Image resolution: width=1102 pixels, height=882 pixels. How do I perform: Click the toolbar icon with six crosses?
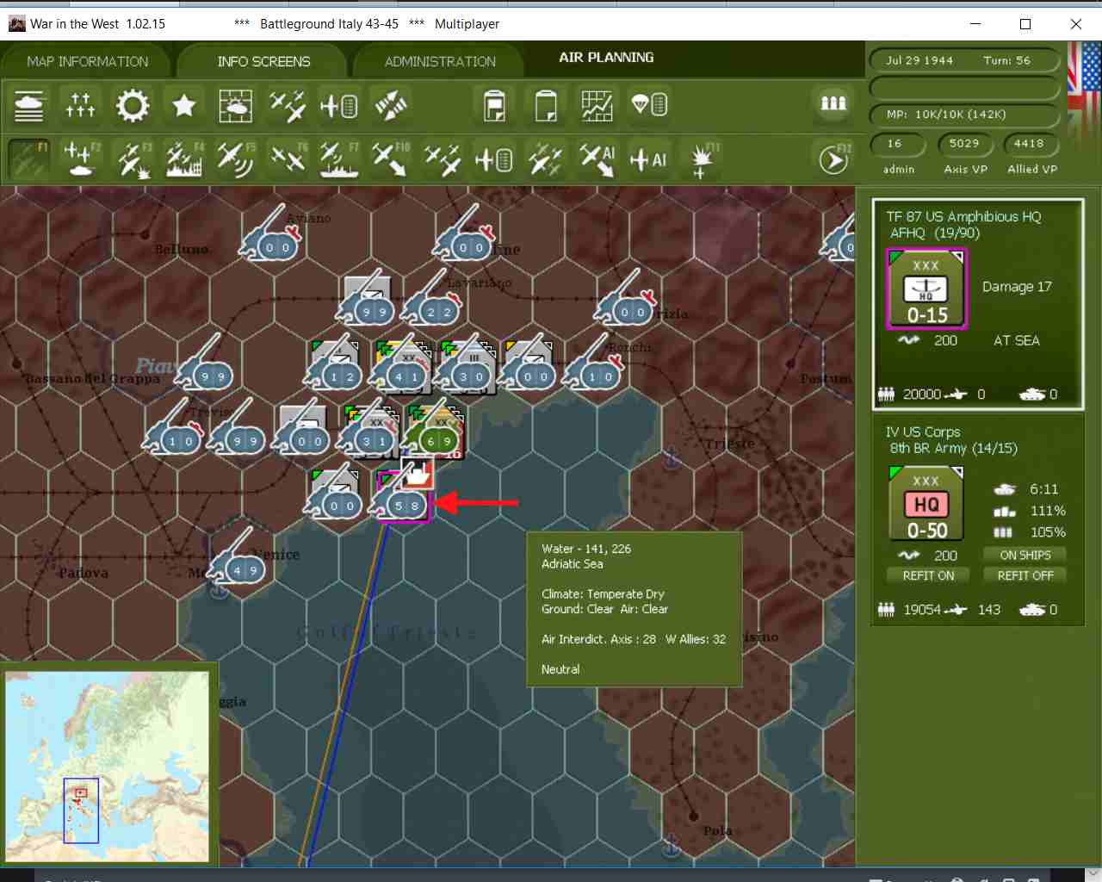click(80, 106)
